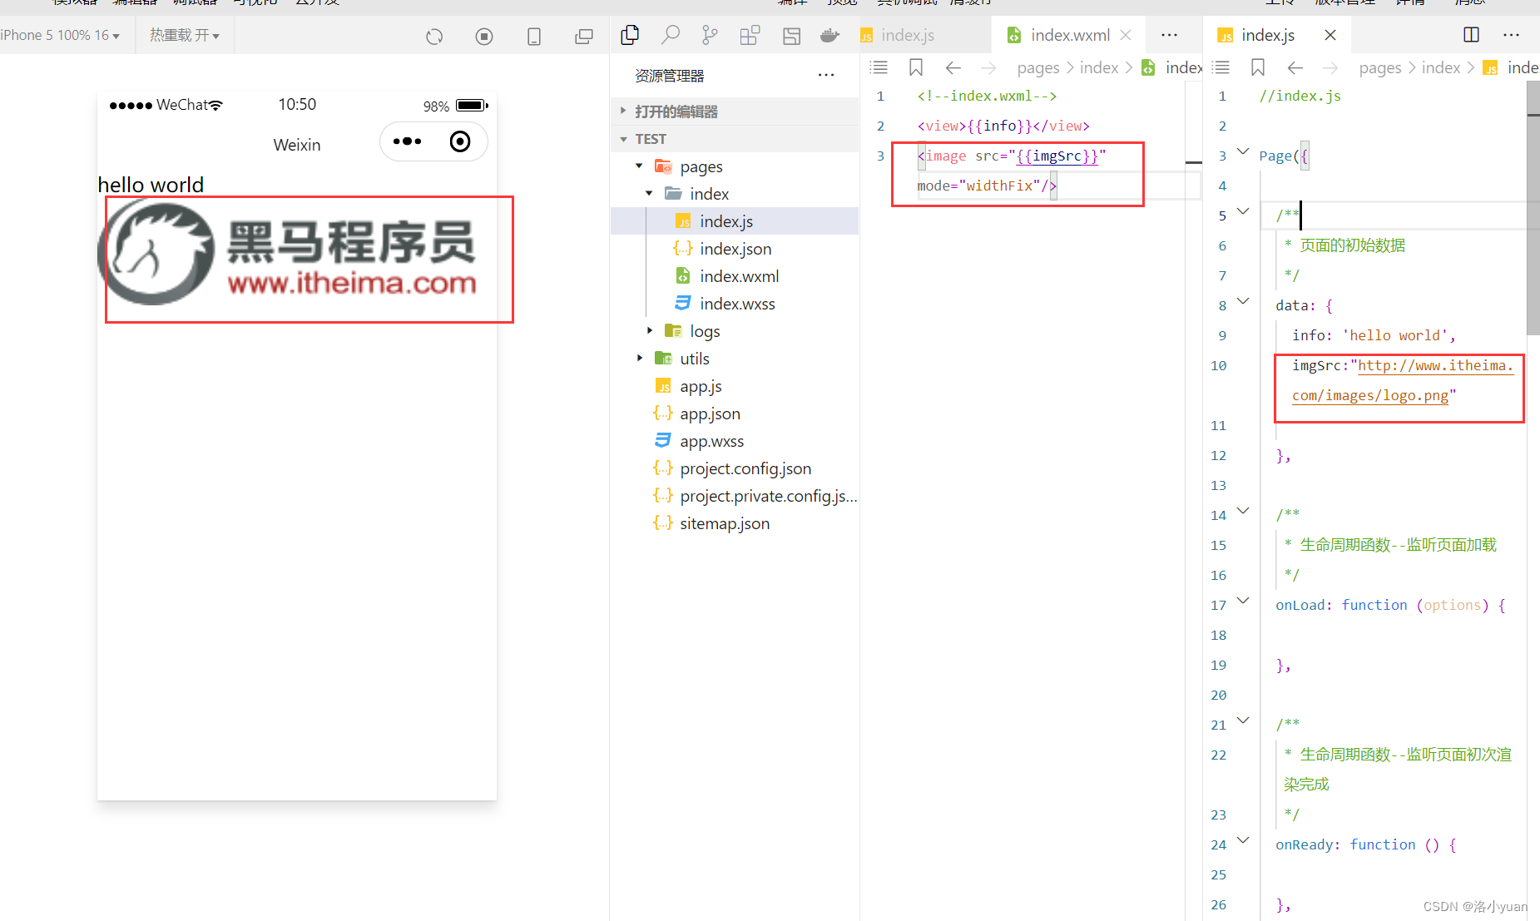Click index breadcrumb in index.js editor
This screenshot has height=921, width=1540.
coord(1441,67)
